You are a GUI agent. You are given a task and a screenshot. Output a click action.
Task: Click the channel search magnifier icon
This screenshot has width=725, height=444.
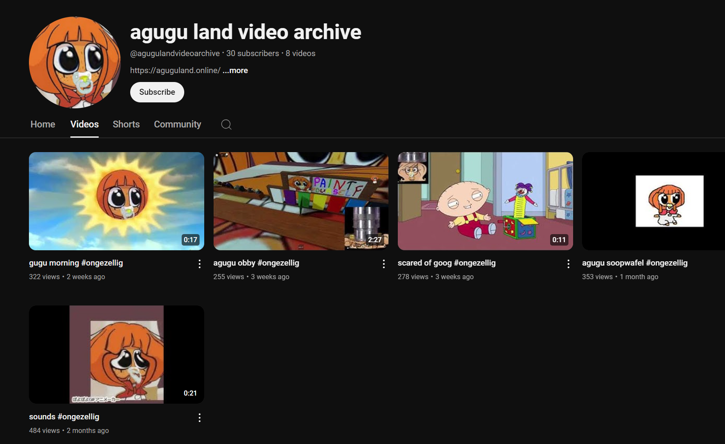(x=226, y=124)
